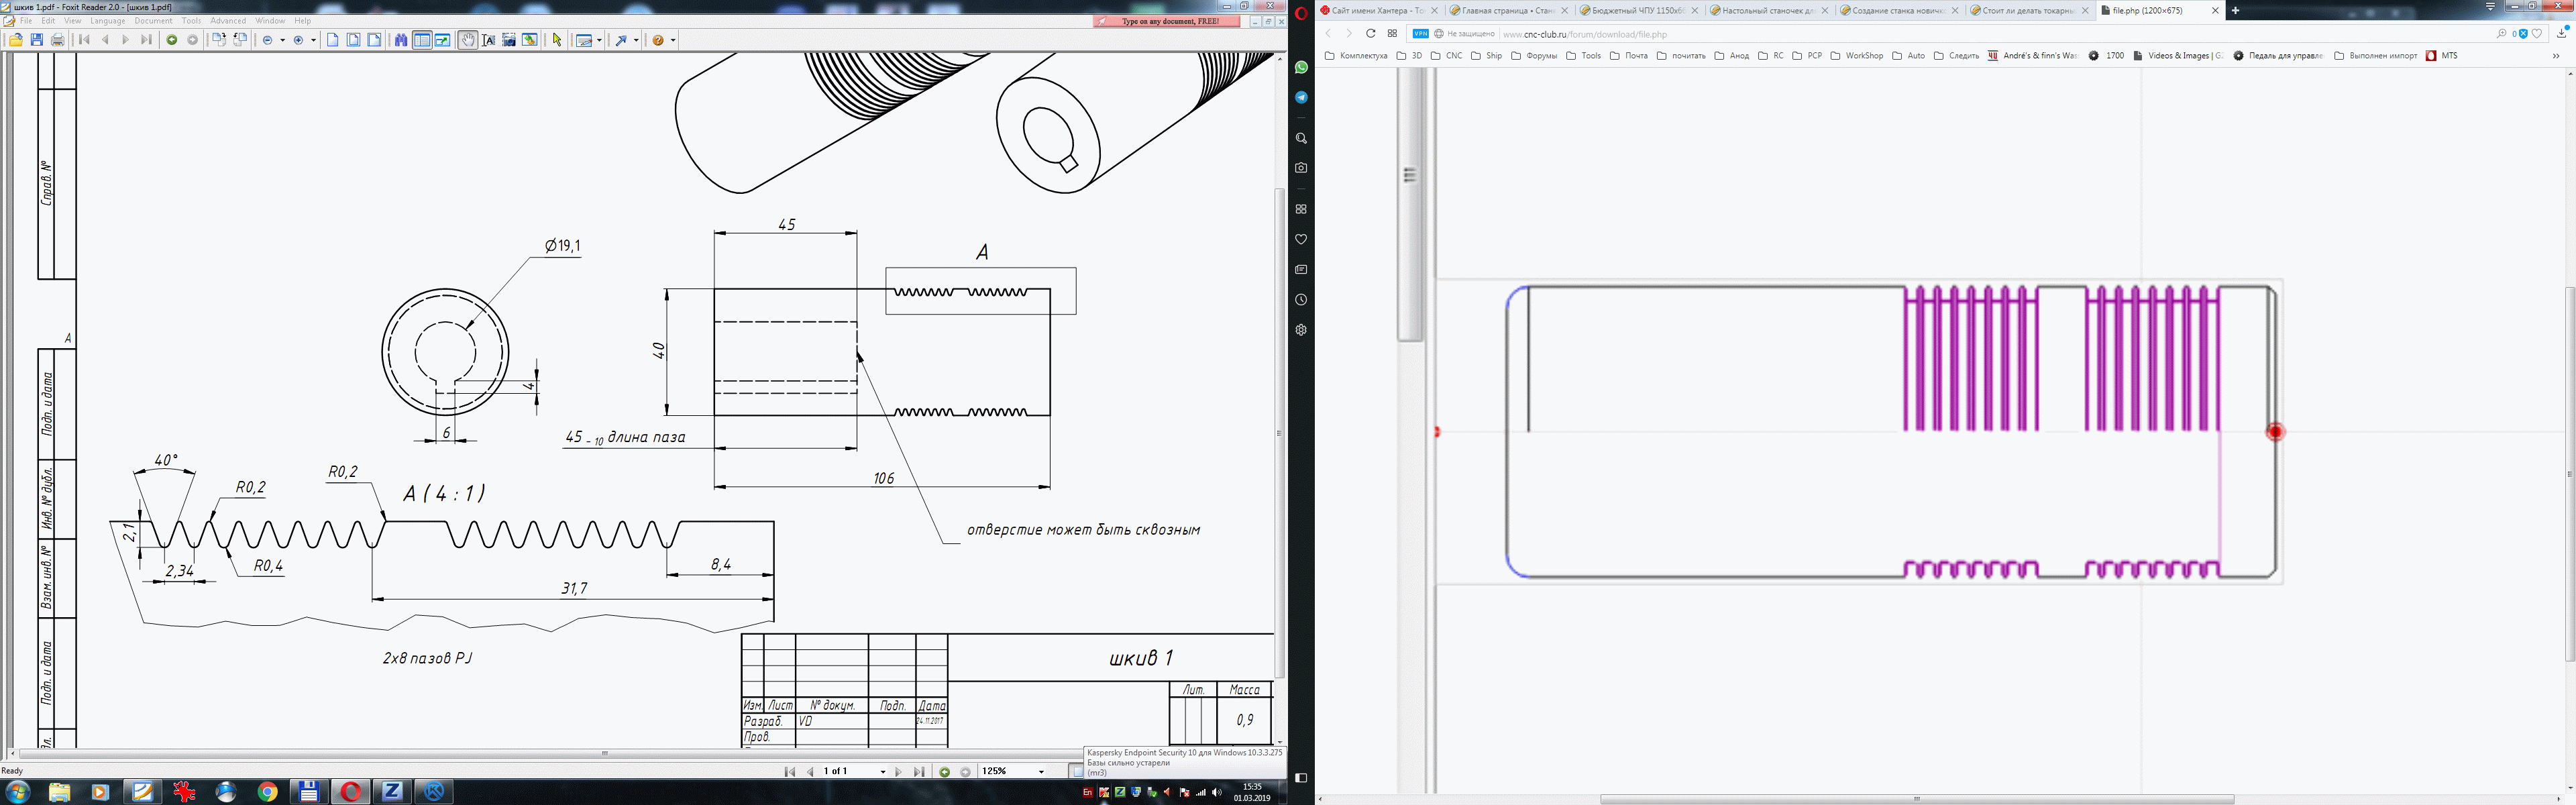Select the Hand tool
Screen dimensions: 2576x805
point(467,40)
